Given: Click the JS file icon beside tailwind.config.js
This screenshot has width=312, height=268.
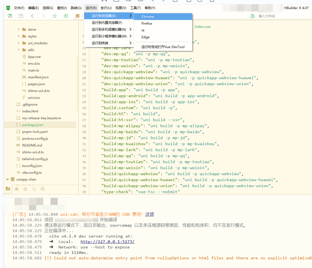Looking at the screenshot, I should (x=18, y=159).
